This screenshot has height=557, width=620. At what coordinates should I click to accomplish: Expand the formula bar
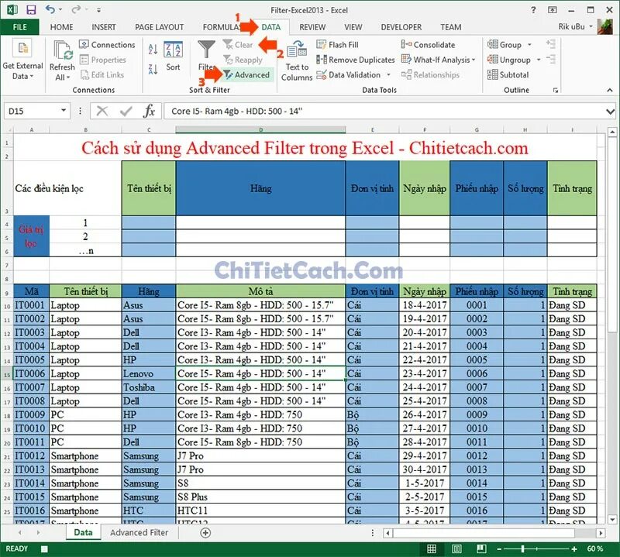(610, 112)
